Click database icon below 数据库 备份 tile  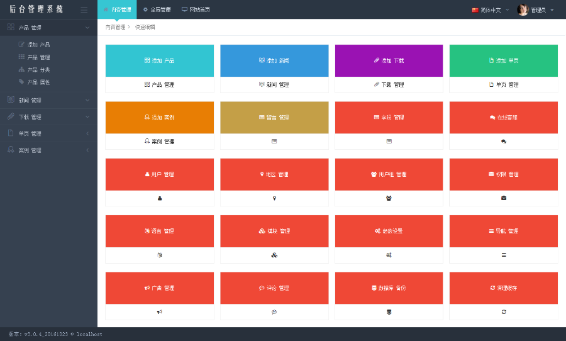[389, 311]
